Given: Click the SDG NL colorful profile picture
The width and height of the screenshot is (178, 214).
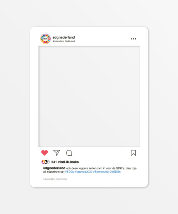Looking at the screenshot, I should click(x=45, y=39).
